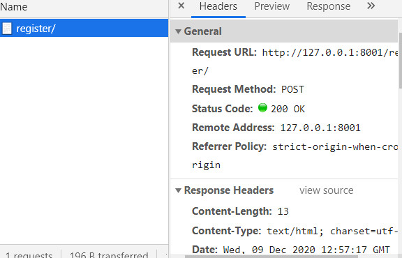This screenshot has width=402, height=258.
Task: Collapse the Response Headers section triangle
Action: pos(178,190)
